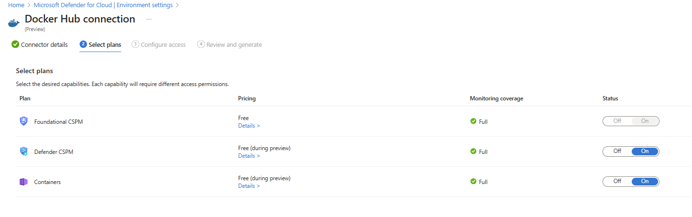
Task: Click Containers Full coverage check icon
Action: point(473,182)
